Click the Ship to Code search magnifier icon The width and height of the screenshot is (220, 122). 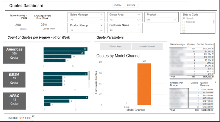pyautogui.click(x=184, y=18)
